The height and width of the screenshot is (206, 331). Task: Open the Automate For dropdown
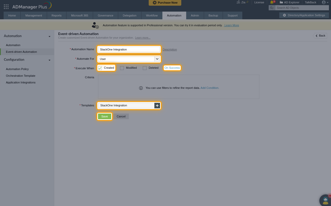pyautogui.click(x=129, y=59)
